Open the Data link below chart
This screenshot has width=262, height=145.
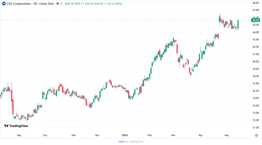pyautogui.click(x=121, y=142)
